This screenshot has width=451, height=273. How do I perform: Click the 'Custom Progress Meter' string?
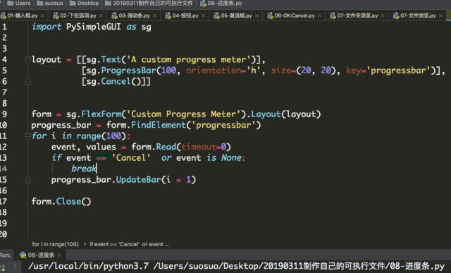click(186, 114)
